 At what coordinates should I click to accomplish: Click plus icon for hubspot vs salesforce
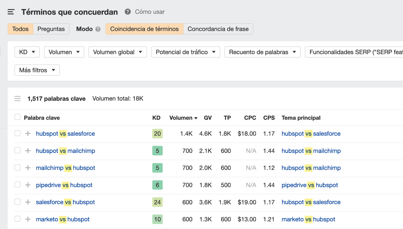coord(28,134)
